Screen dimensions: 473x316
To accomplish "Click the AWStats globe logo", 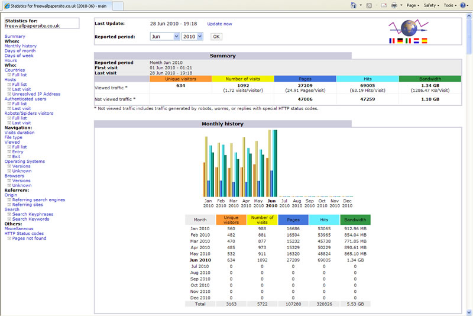I will coord(409,28).
